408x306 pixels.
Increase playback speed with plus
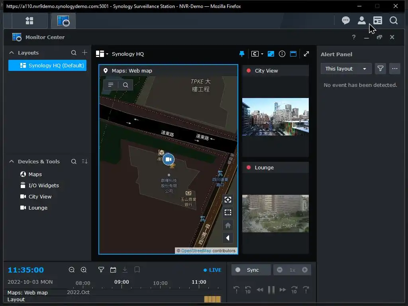coord(305,270)
